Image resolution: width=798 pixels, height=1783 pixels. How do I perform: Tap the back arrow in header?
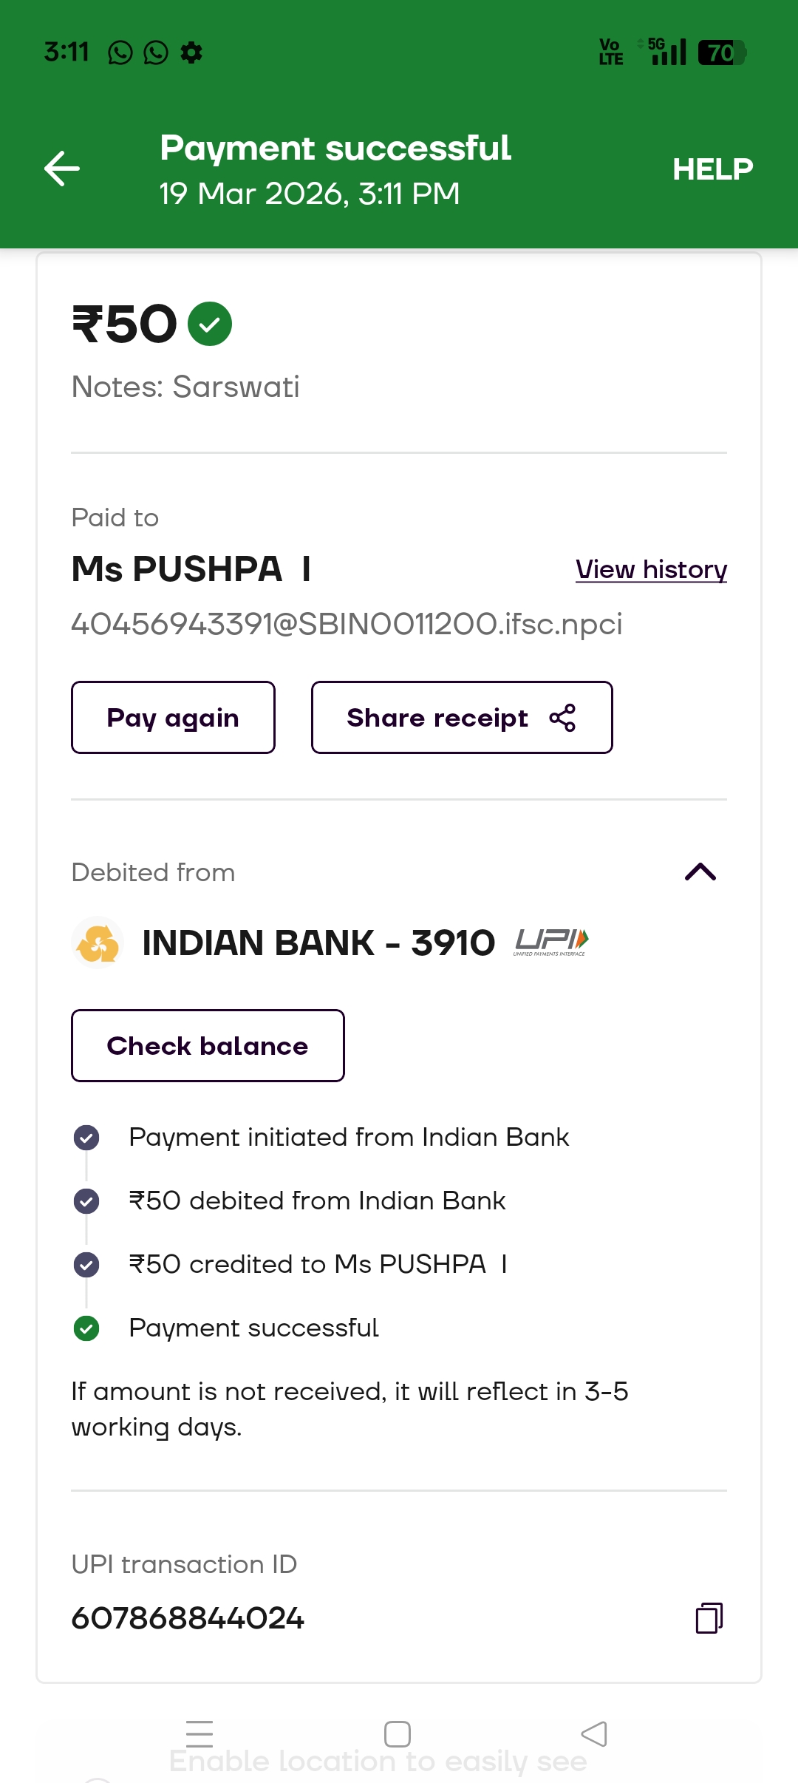[x=62, y=169]
